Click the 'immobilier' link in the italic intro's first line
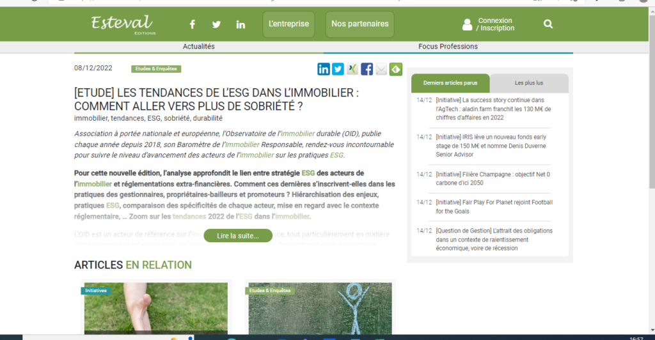Image resolution: width=655 pixels, height=340 pixels. (x=297, y=134)
